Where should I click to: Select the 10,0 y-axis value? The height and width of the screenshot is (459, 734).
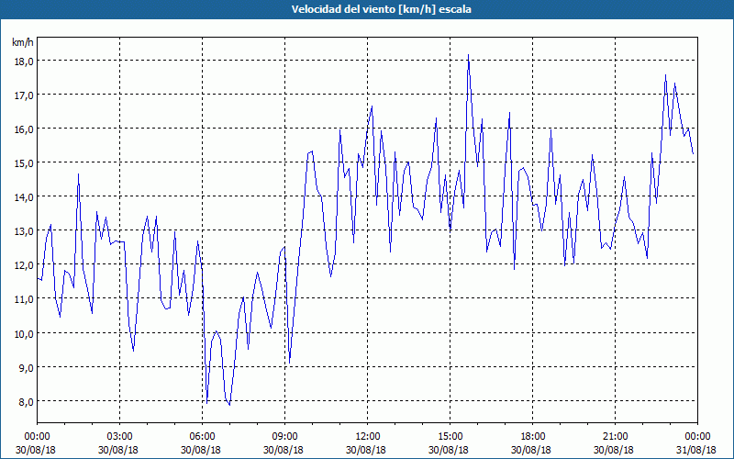24,334
